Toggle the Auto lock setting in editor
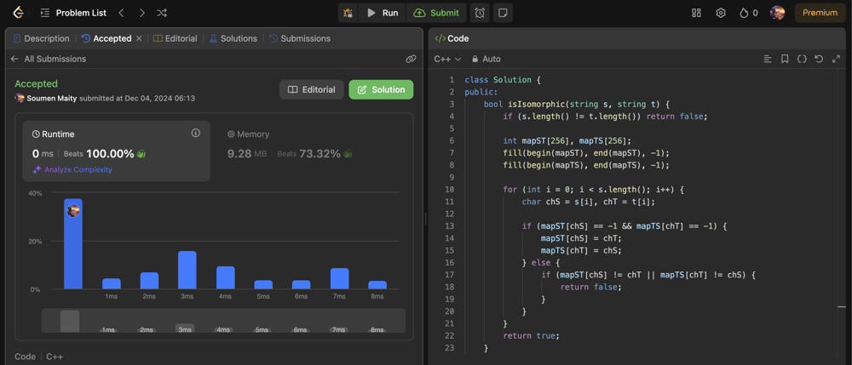The width and height of the screenshot is (852, 365). pos(486,60)
